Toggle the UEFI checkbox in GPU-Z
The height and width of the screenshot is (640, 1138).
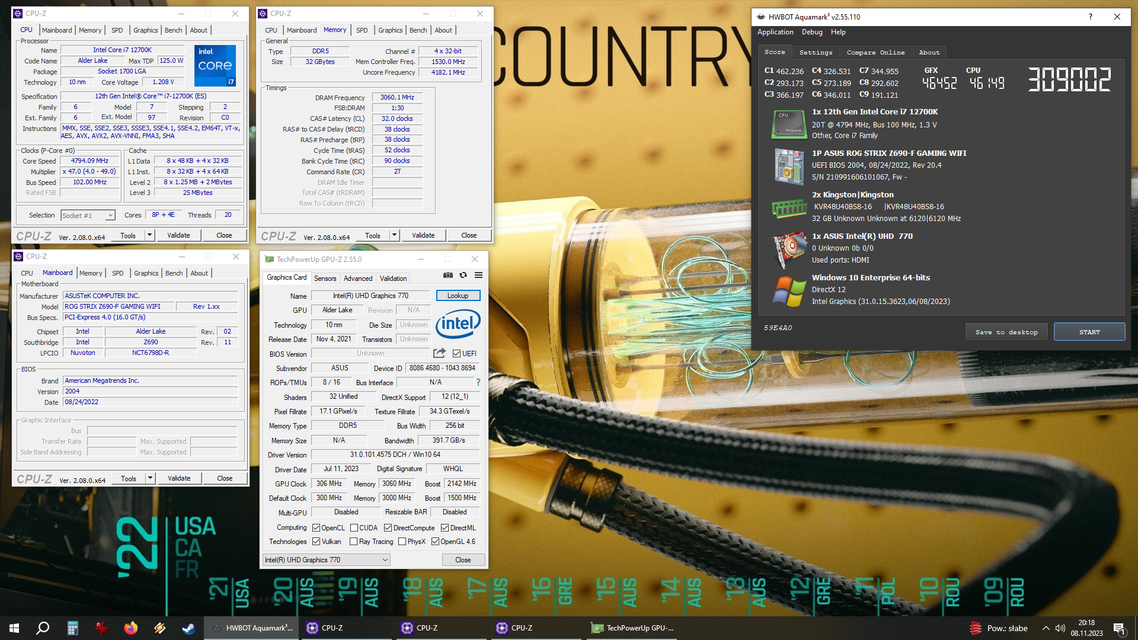pyautogui.click(x=456, y=354)
